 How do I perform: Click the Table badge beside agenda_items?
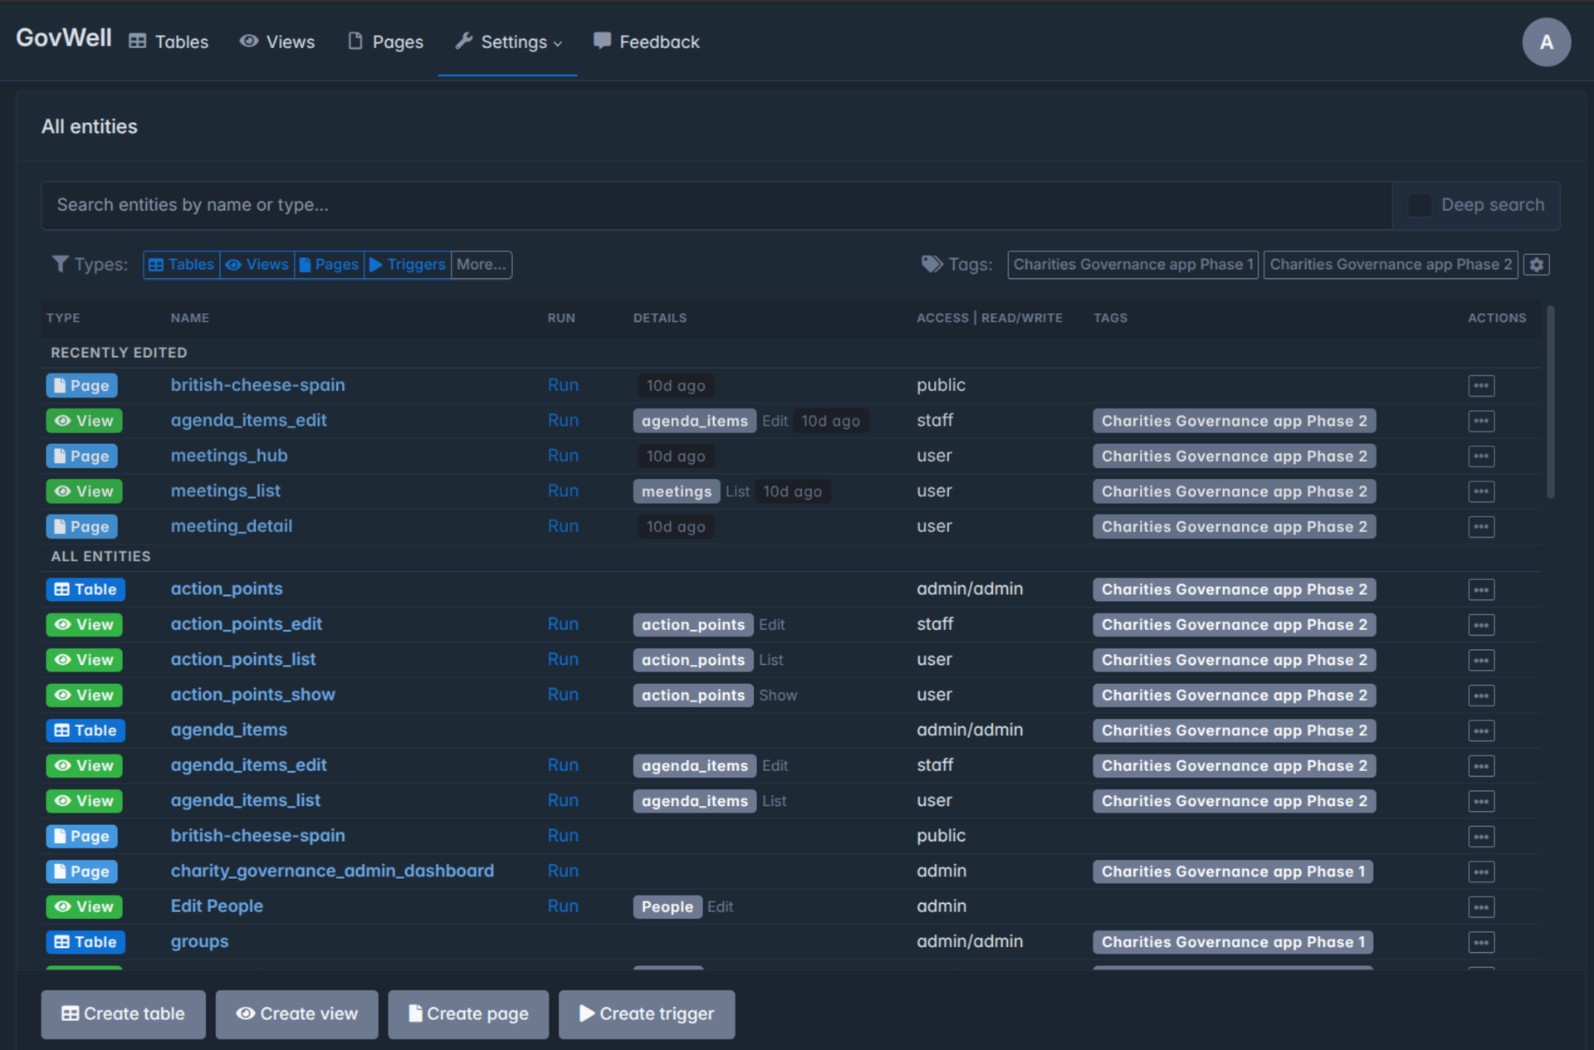[x=86, y=730]
